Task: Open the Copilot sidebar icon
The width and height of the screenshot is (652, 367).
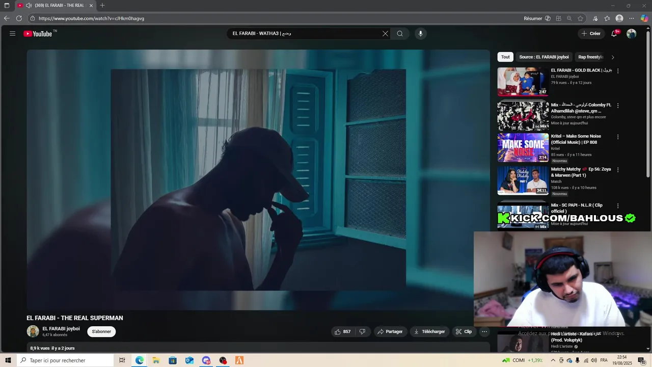Action: coord(644,18)
